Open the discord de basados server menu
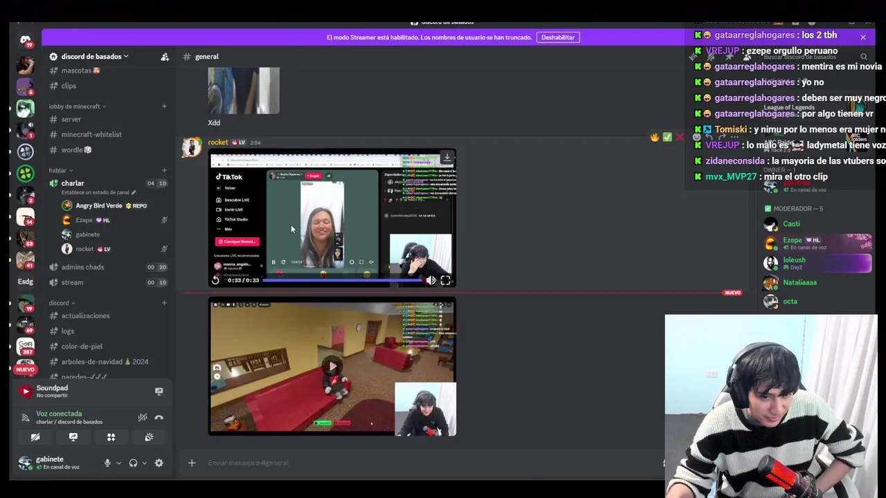 click(x=95, y=57)
